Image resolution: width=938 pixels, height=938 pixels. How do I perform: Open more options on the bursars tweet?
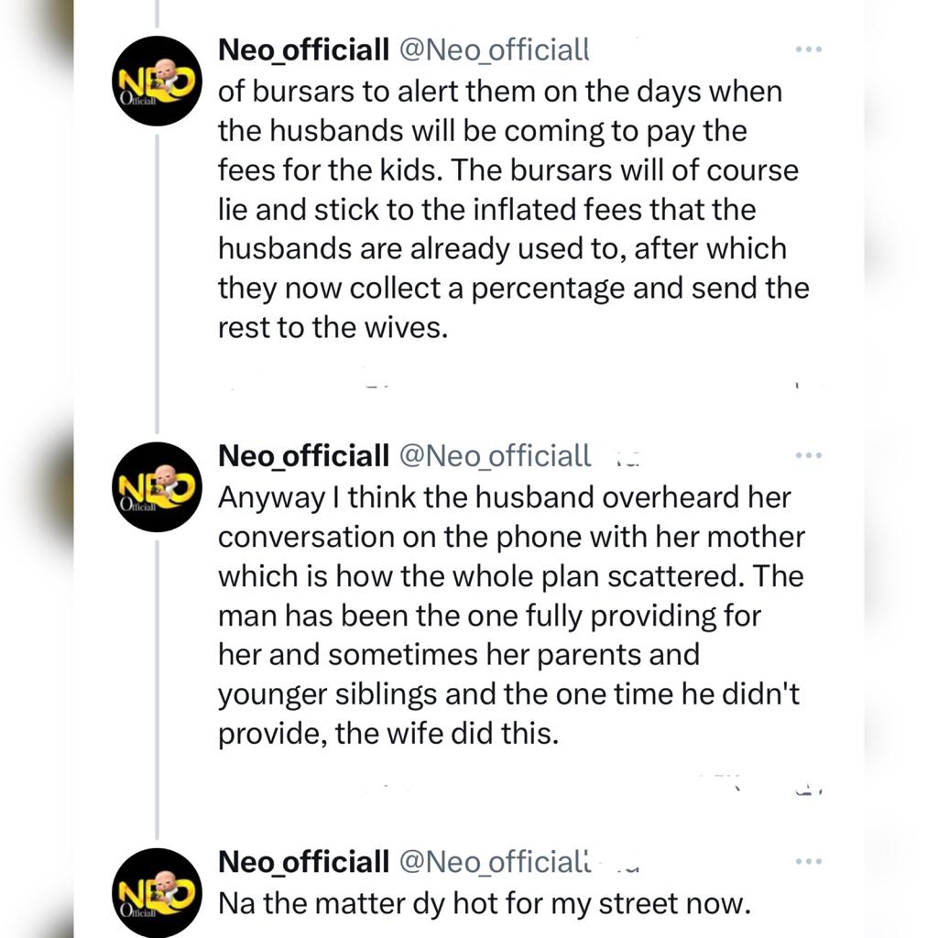(x=808, y=49)
